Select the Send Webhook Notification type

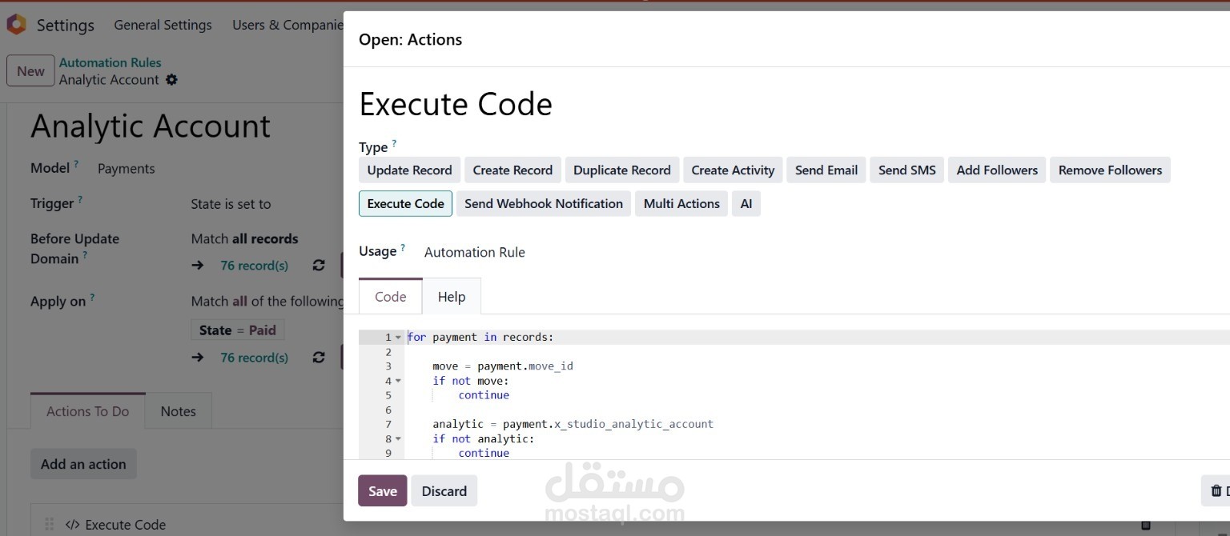[544, 204]
